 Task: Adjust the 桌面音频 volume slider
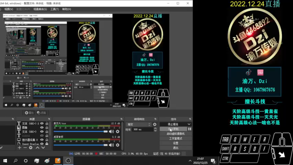(x=81, y=145)
